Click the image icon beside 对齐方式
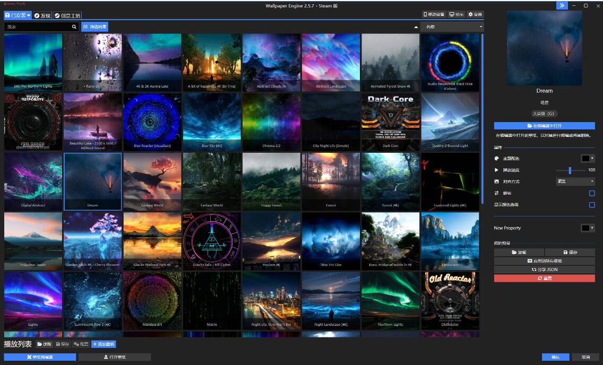This screenshot has width=603, height=365. pos(496,181)
